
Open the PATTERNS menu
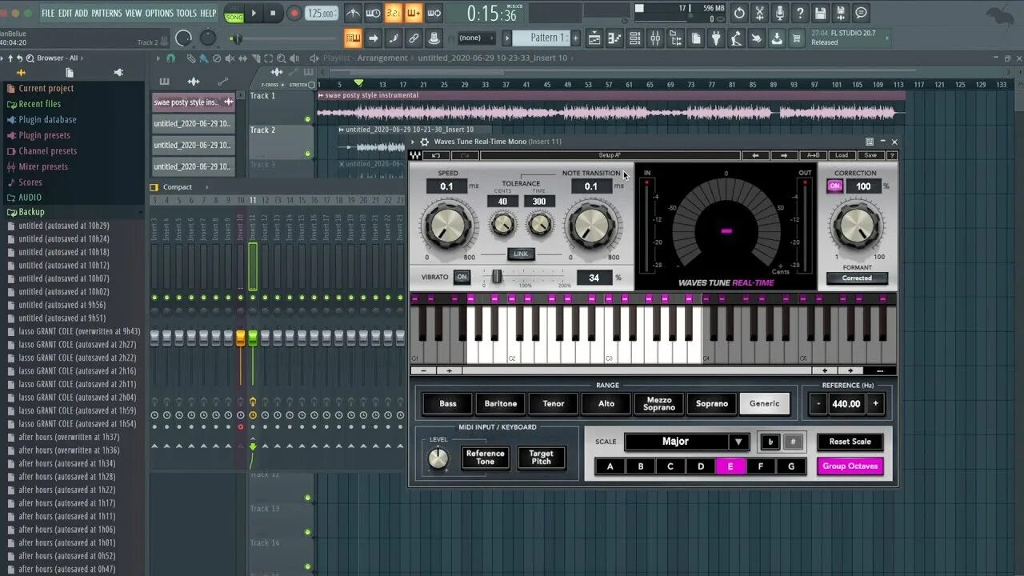[106, 14]
